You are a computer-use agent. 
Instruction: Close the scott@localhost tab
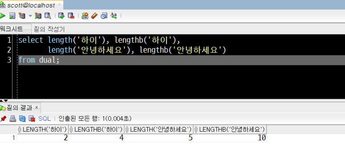[60, 4]
